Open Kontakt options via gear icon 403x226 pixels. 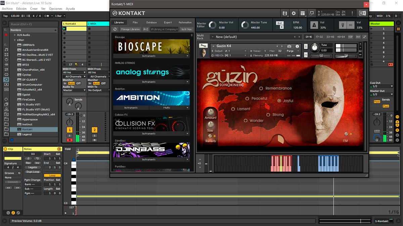click(x=294, y=13)
